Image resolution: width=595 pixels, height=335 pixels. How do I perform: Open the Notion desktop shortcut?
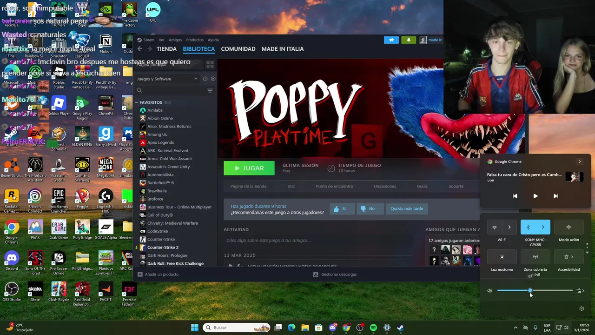pos(106,44)
